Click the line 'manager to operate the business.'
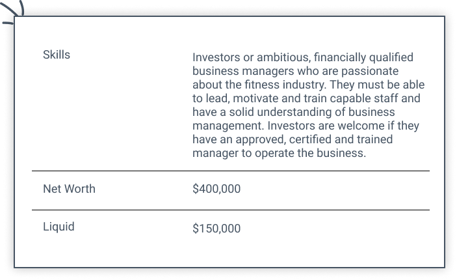Viewport: 457px width, 280px height. pos(280,154)
